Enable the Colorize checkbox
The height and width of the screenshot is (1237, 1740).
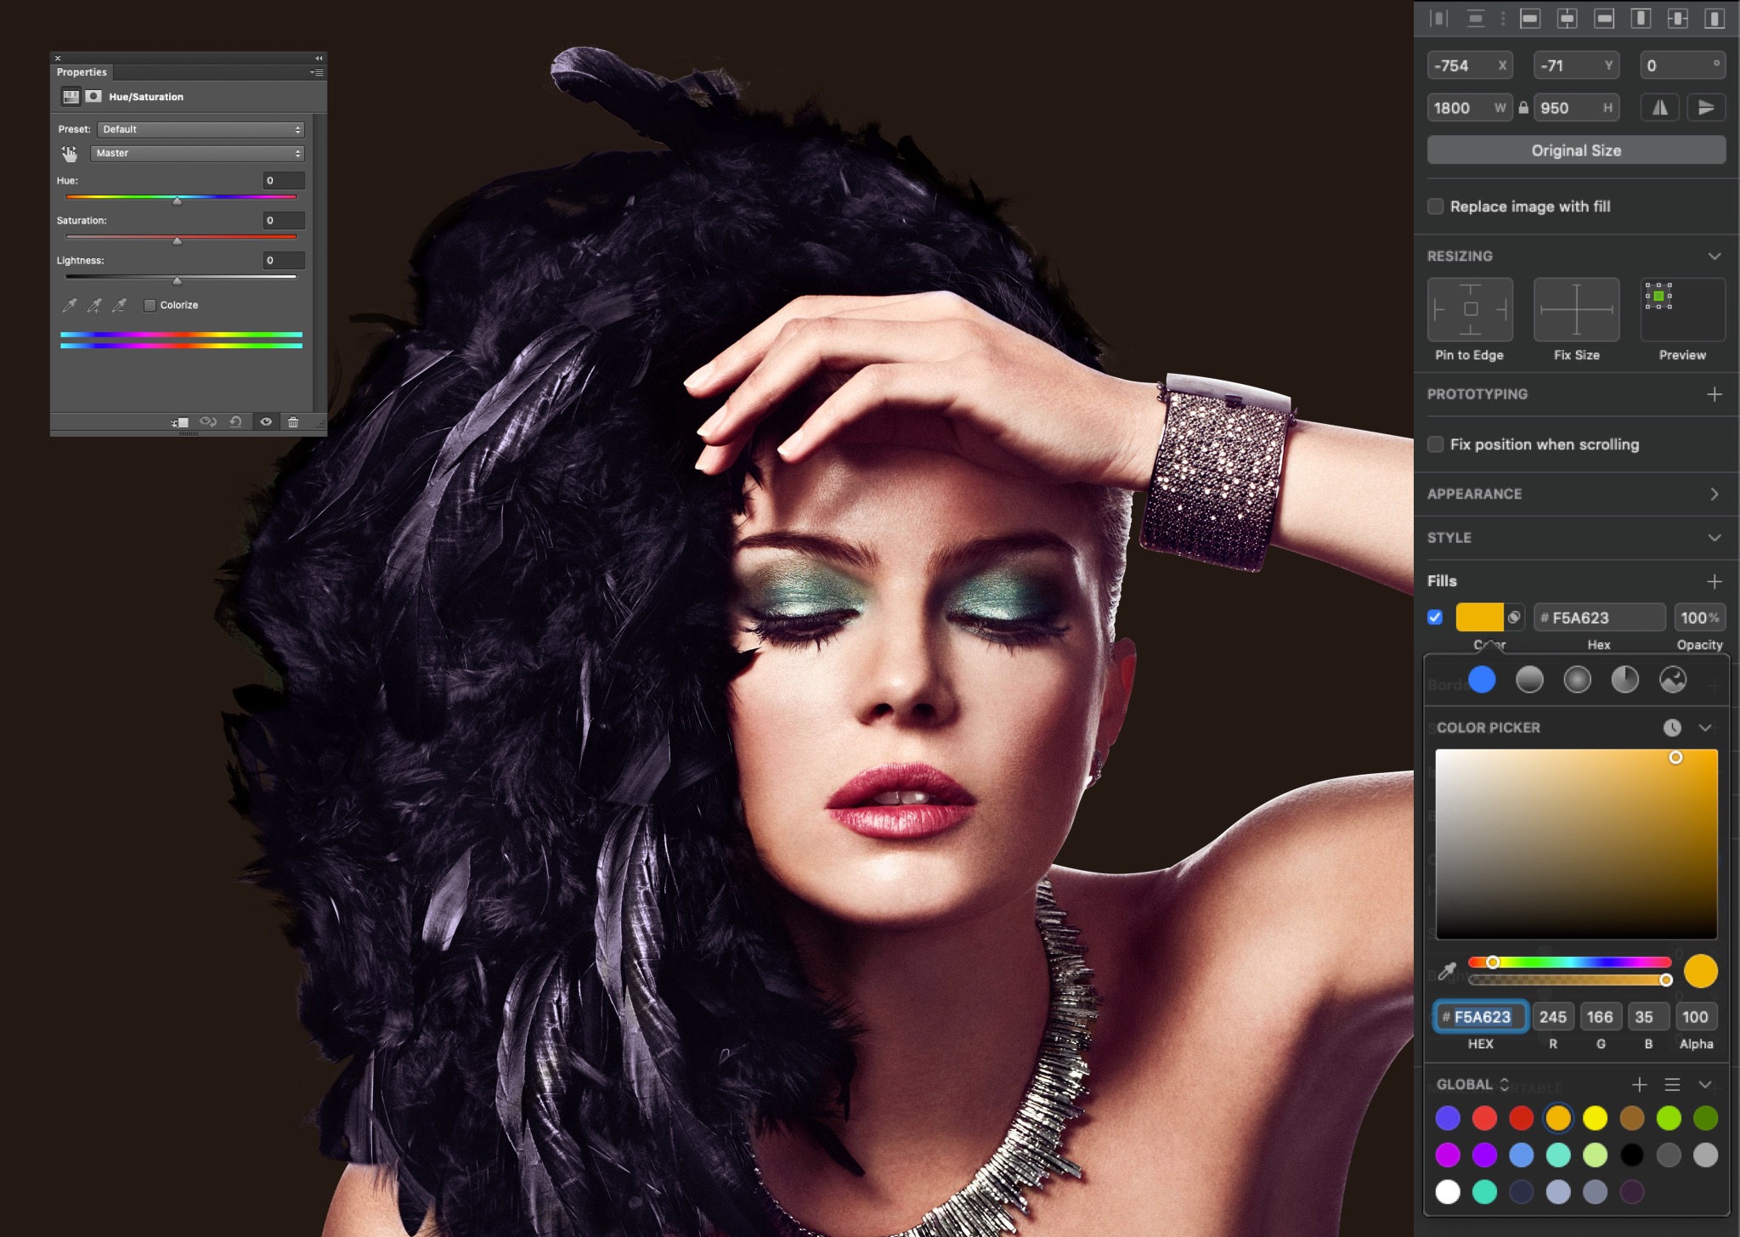coord(150,305)
